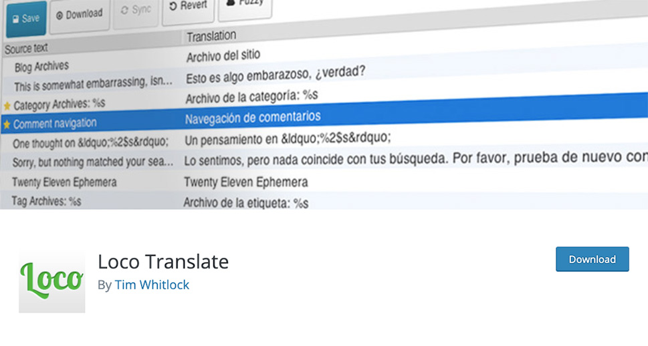
Task: Click the translation 'Navegación de comentarios'
Action: tap(253, 118)
